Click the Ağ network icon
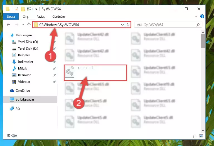214x146 pixels. coord(12,108)
